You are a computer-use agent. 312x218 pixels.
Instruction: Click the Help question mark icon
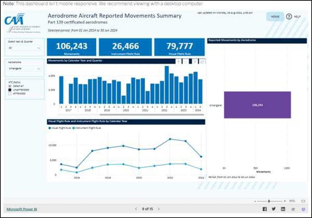click(289, 16)
